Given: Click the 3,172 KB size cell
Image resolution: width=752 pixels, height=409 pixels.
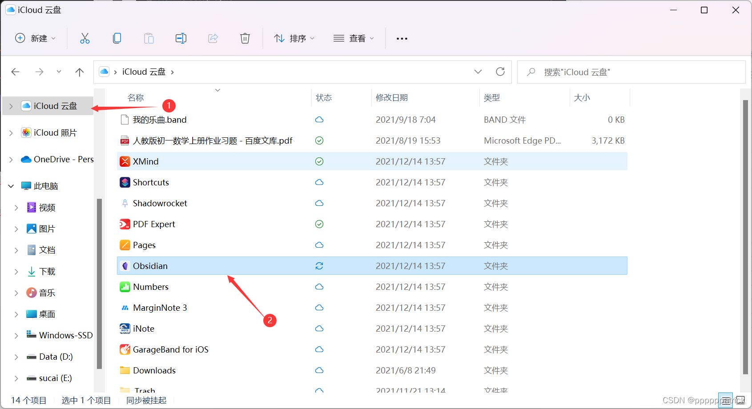Looking at the screenshot, I should (x=608, y=140).
